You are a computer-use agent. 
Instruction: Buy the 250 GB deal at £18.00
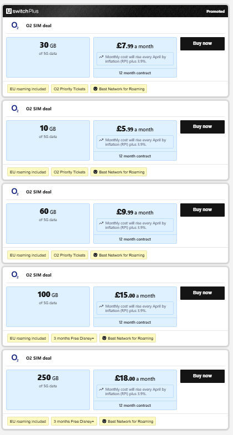coord(202,376)
